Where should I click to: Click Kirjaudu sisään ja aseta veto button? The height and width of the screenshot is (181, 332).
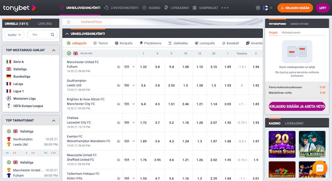pos(297,107)
